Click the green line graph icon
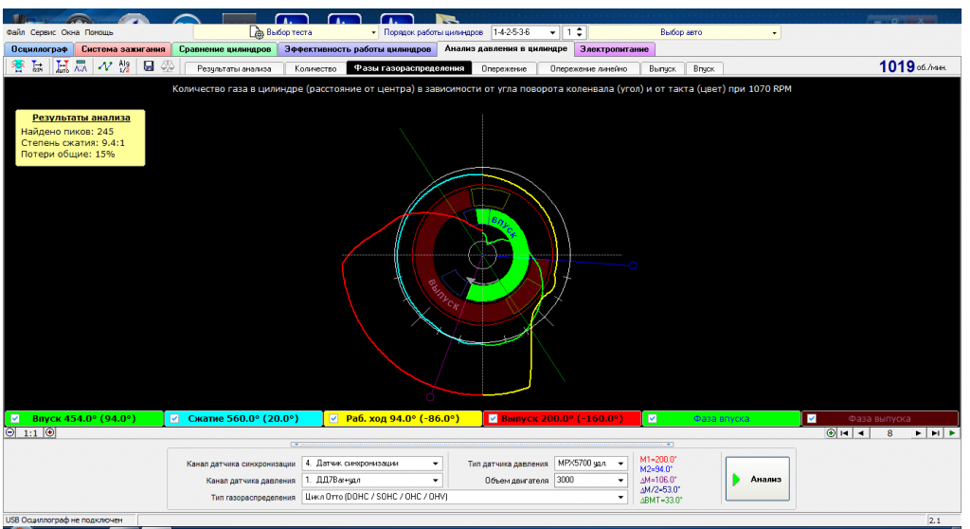 coord(105,66)
